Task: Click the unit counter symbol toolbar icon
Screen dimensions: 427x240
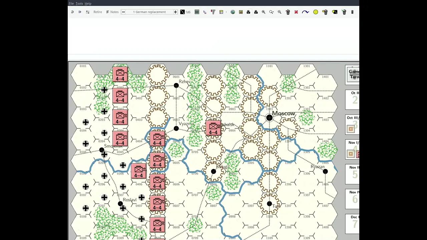Action: (197, 12)
